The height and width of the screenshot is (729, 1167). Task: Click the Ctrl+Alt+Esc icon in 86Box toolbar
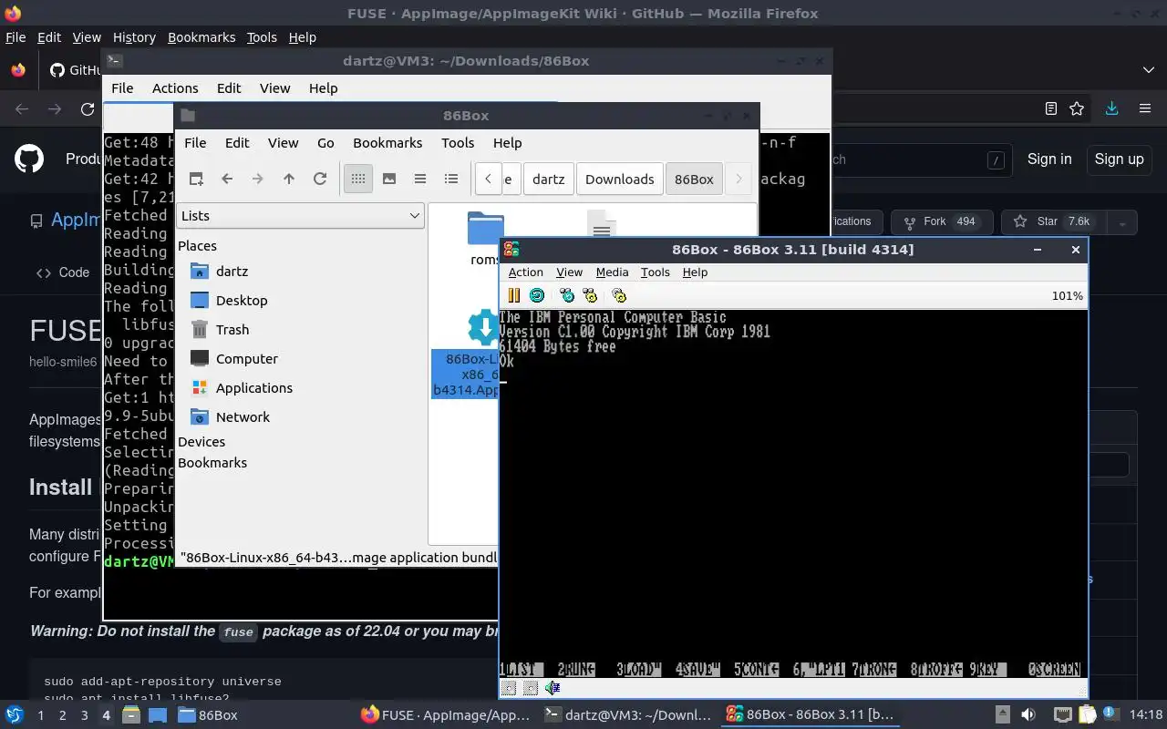590,295
